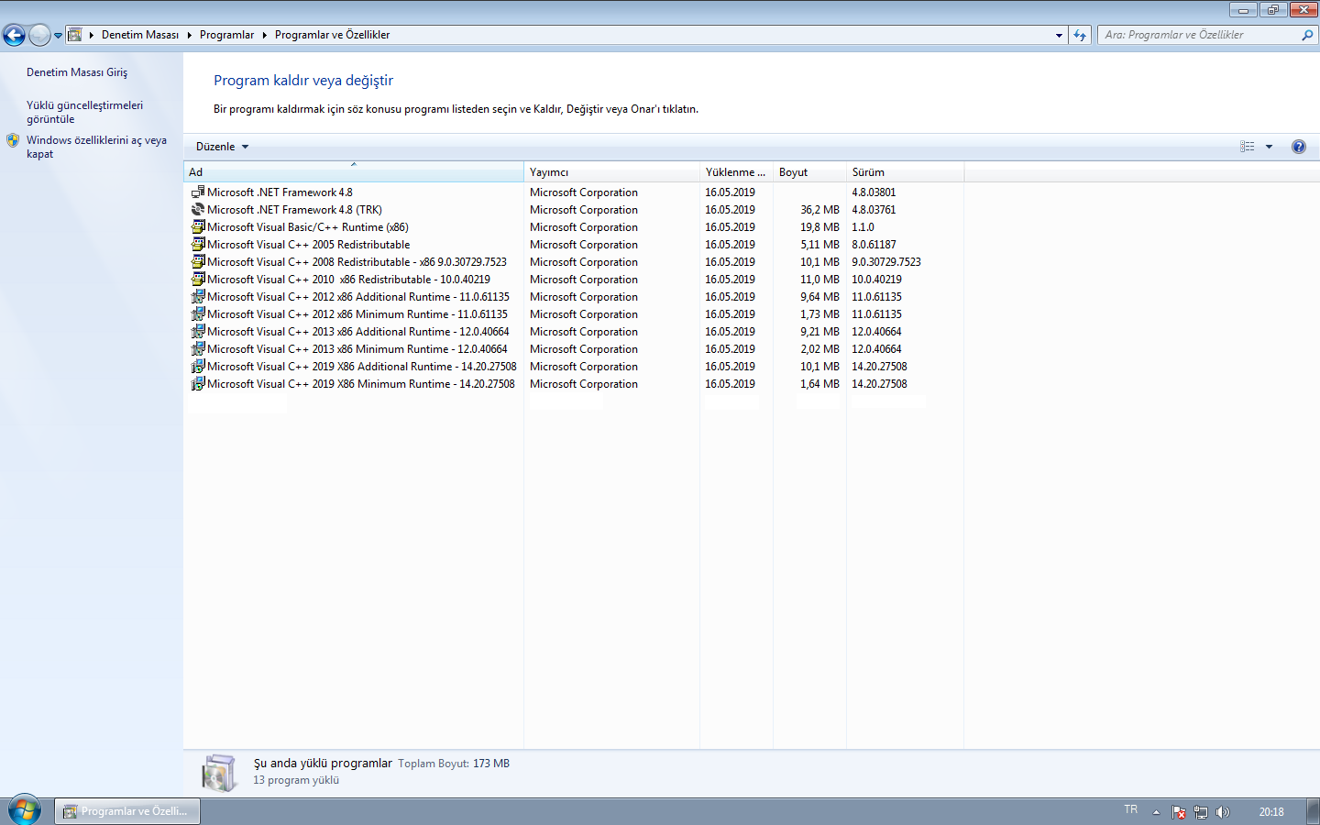1320x825 pixels.
Task: Open the view options dropdown arrow
Action: point(1270,147)
